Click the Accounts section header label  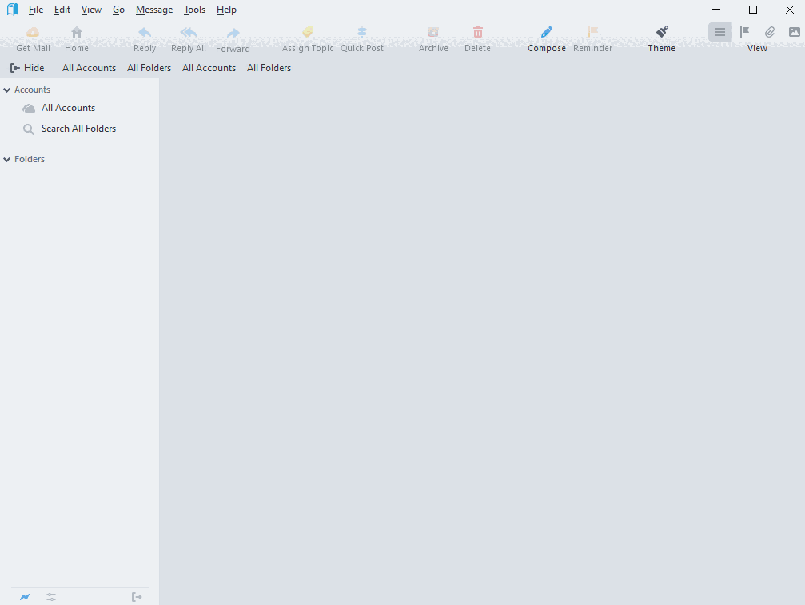pyautogui.click(x=32, y=90)
